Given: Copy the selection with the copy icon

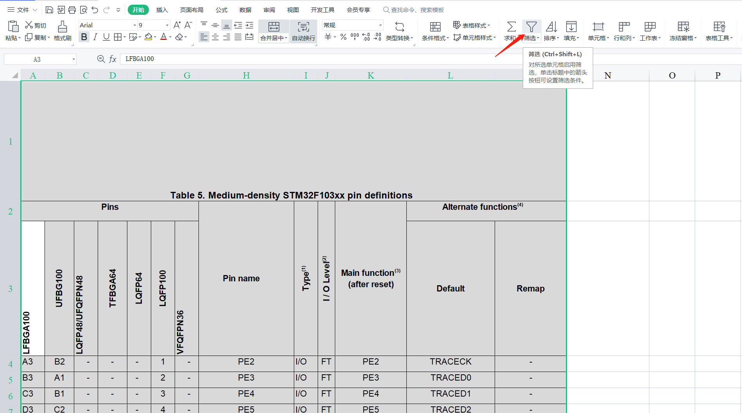Looking at the screenshot, I should coord(29,37).
